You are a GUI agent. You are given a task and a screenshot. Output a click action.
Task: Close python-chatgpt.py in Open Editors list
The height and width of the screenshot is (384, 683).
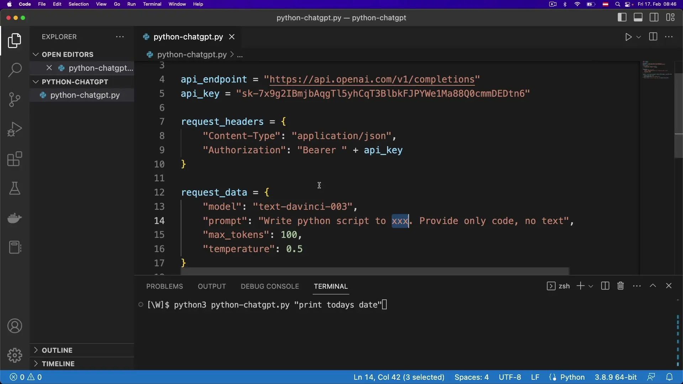click(49, 68)
